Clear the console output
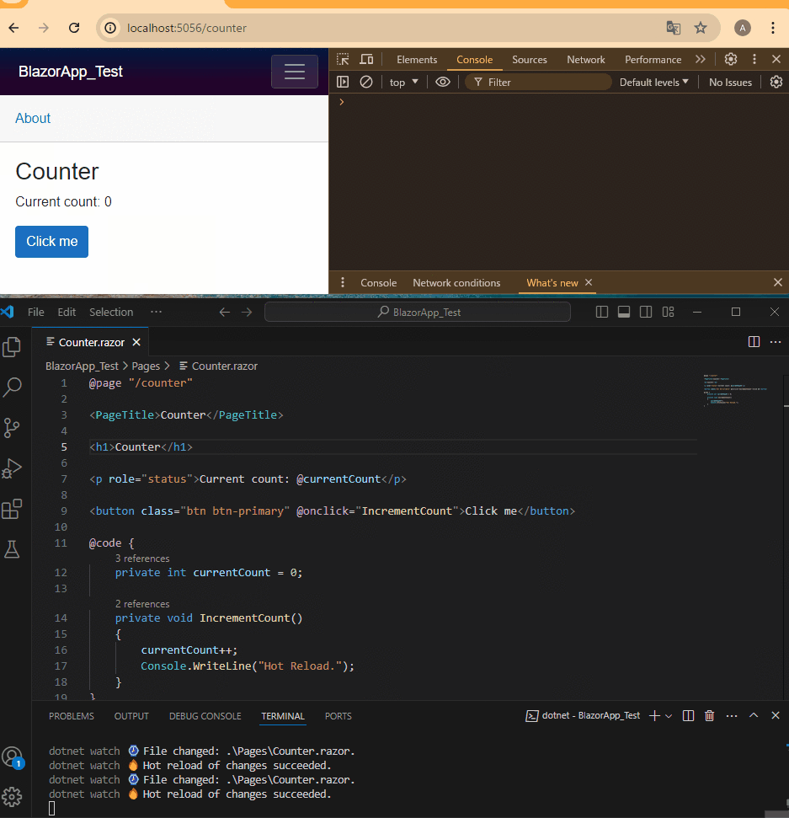The height and width of the screenshot is (818, 789). [366, 82]
